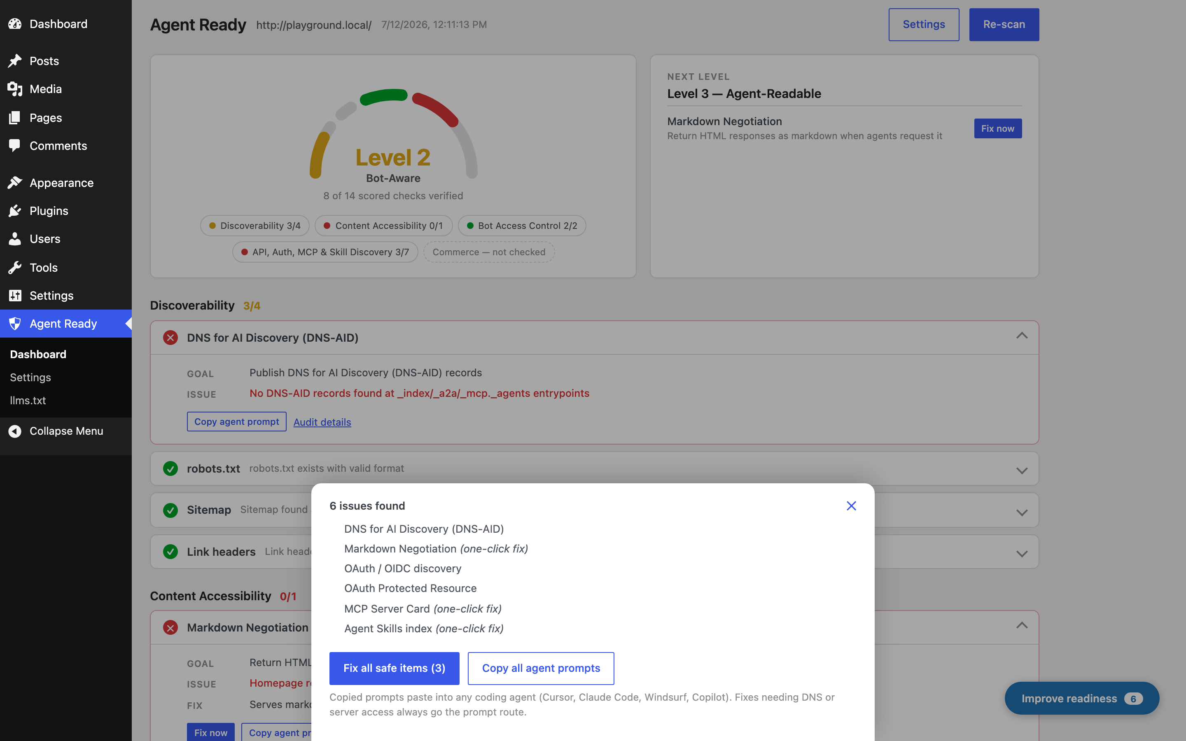The width and height of the screenshot is (1186, 741).
Task: Click the Settings button in header
Action: (924, 25)
